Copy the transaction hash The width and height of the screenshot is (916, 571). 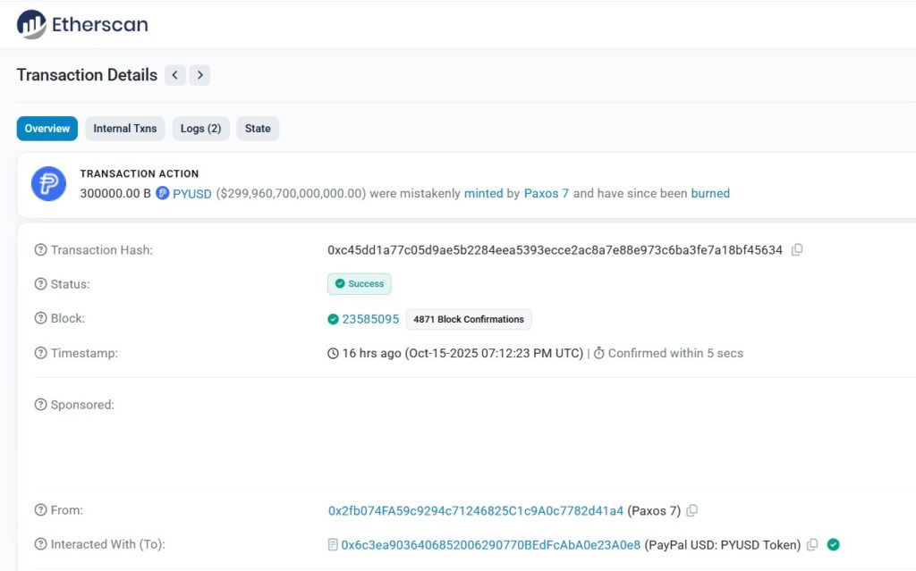click(x=797, y=250)
